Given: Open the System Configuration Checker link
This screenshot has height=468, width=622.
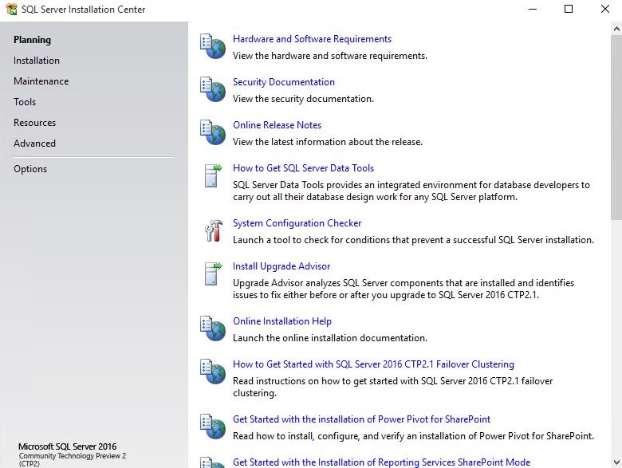Looking at the screenshot, I should click(x=297, y=223).
